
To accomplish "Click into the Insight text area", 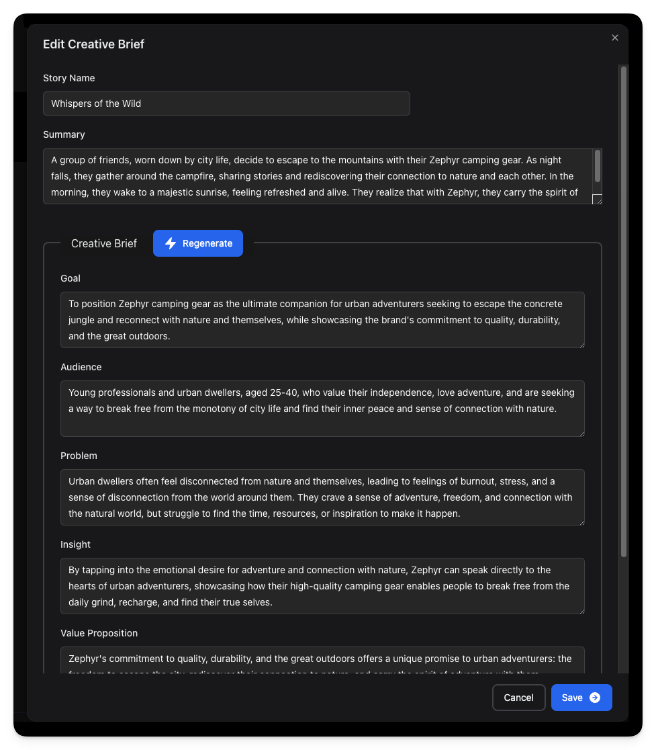I will coord(322,586).
